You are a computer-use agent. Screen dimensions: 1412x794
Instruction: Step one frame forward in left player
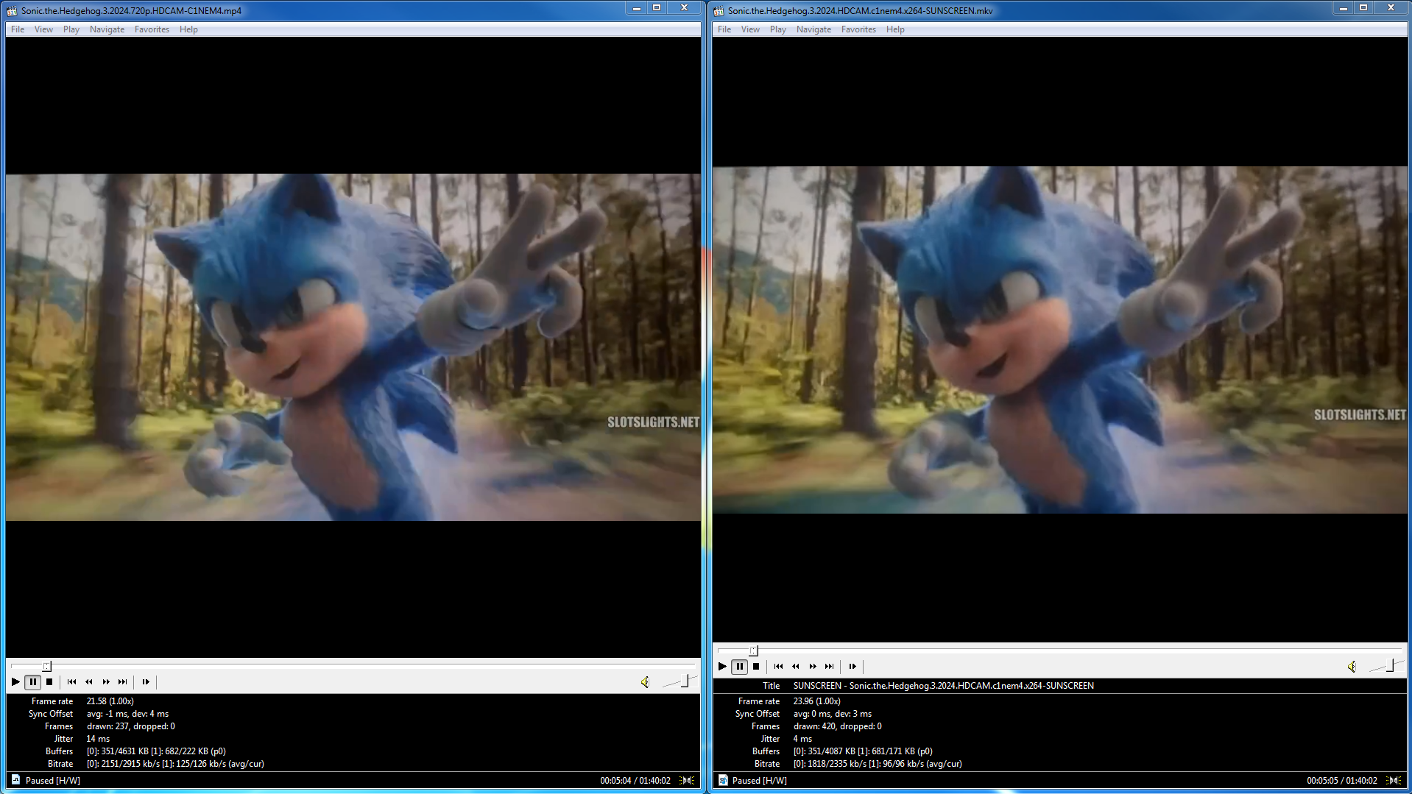(x=146, y=682)
